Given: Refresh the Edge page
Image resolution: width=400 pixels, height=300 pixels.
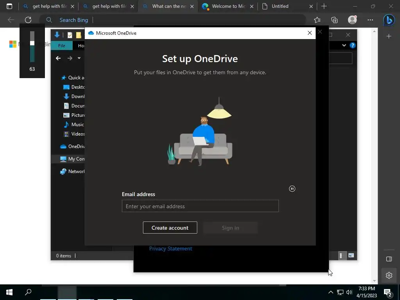Looking at the screenshot, I should click(x=28, y=20).
